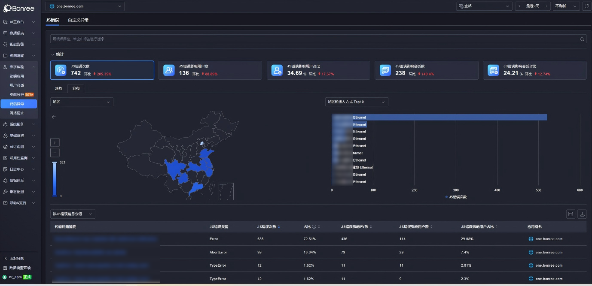Zoom out the map with minus button
Viewport: 592px width, 286px height.
point(55,153)
